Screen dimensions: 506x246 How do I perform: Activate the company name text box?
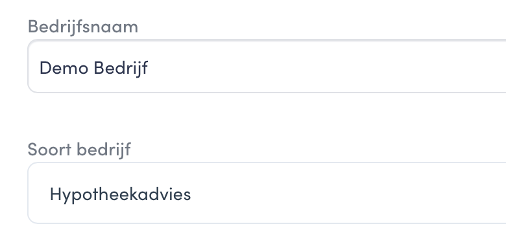(267, 66)
